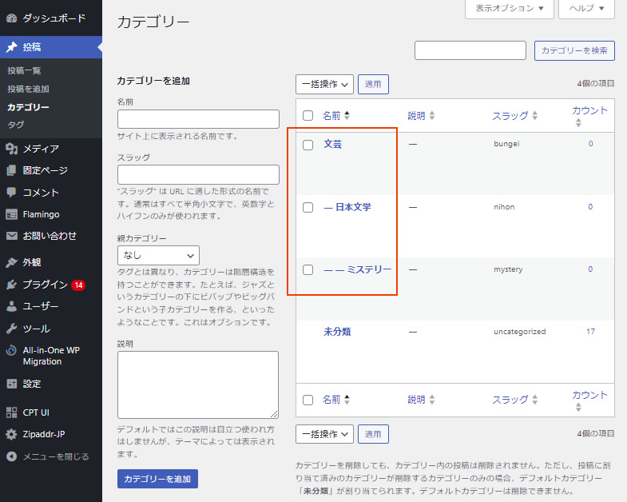
Task: Click the Media icon in sidebar
Action: pos(11,149)
